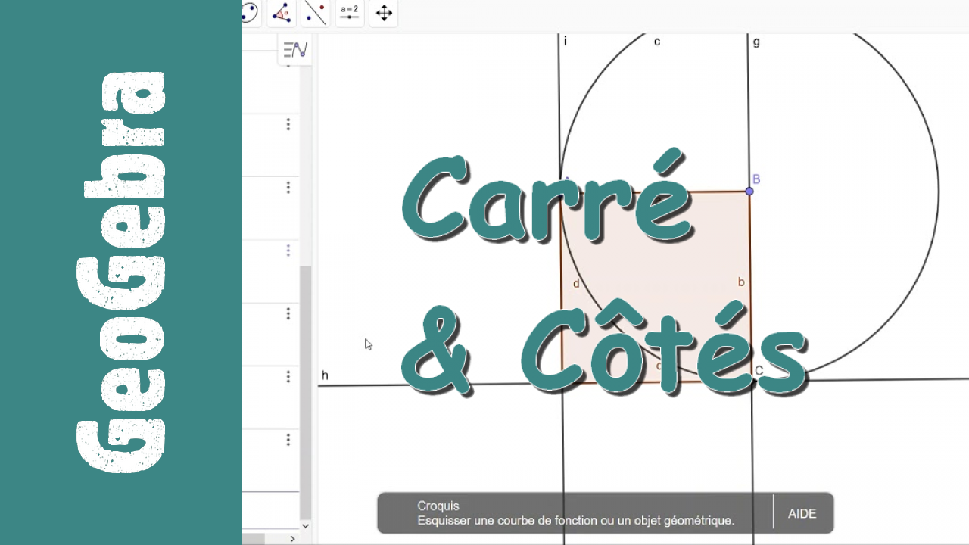The image size is (969, 545).
Task: Select the Ellipse conic tool
Action: 250,12
